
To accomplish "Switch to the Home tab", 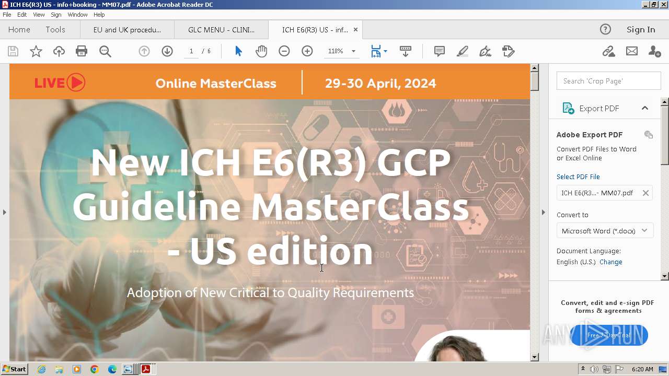I will (19, 30).
